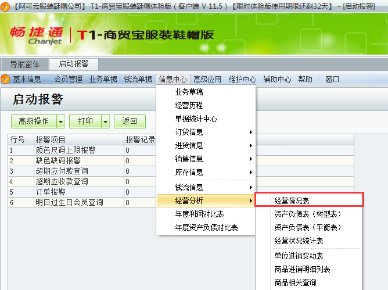Open the 会员管理 menu

pos(68,79)
